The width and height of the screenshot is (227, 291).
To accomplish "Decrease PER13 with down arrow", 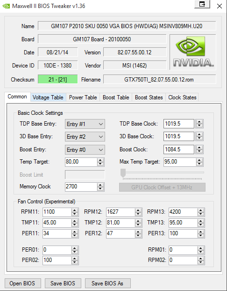I will [200, 235].
